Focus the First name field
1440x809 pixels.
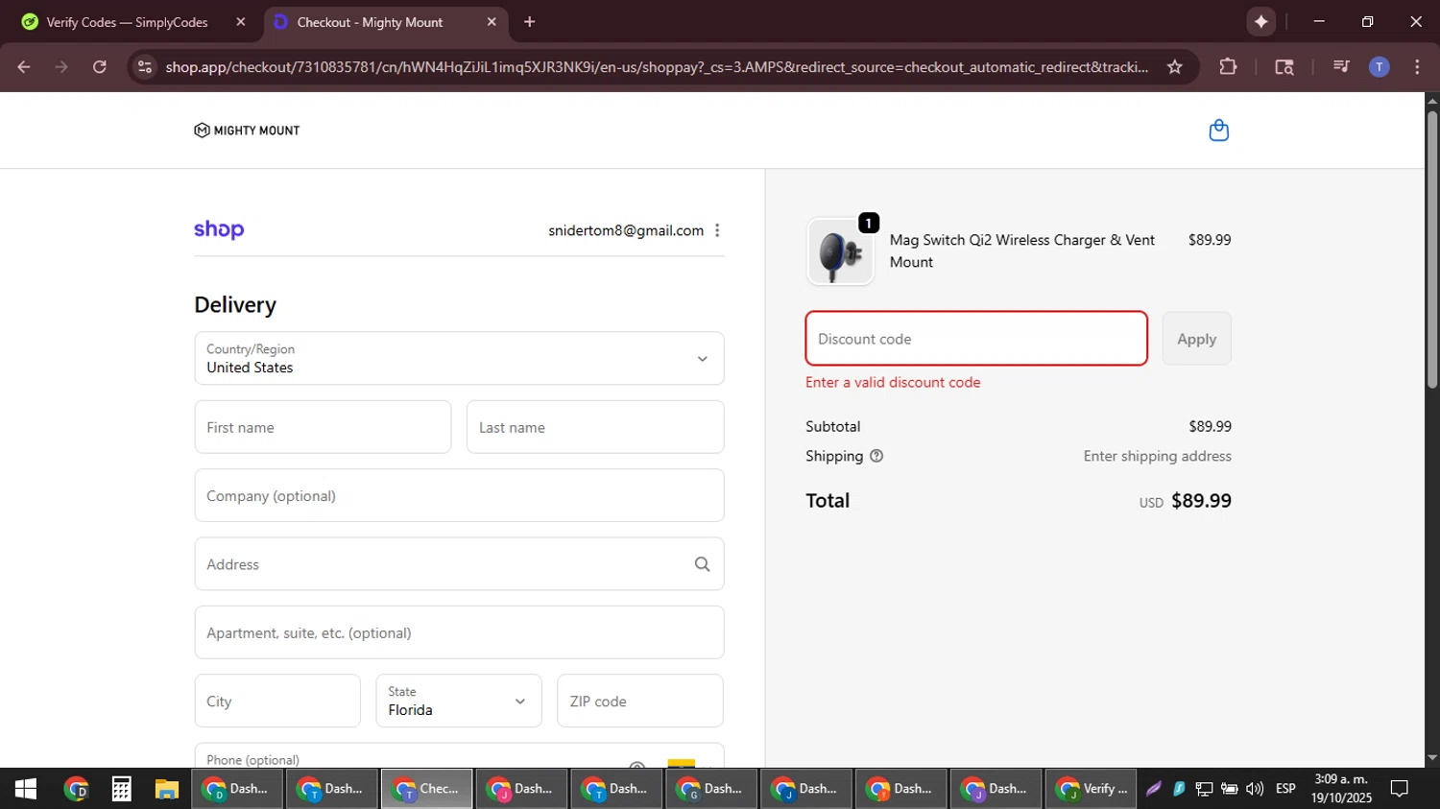coord(323,427)
